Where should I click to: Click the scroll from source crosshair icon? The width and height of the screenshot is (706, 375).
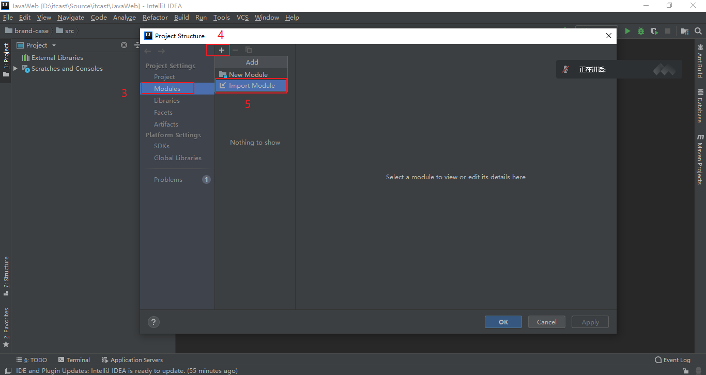(x=124, y=45)
